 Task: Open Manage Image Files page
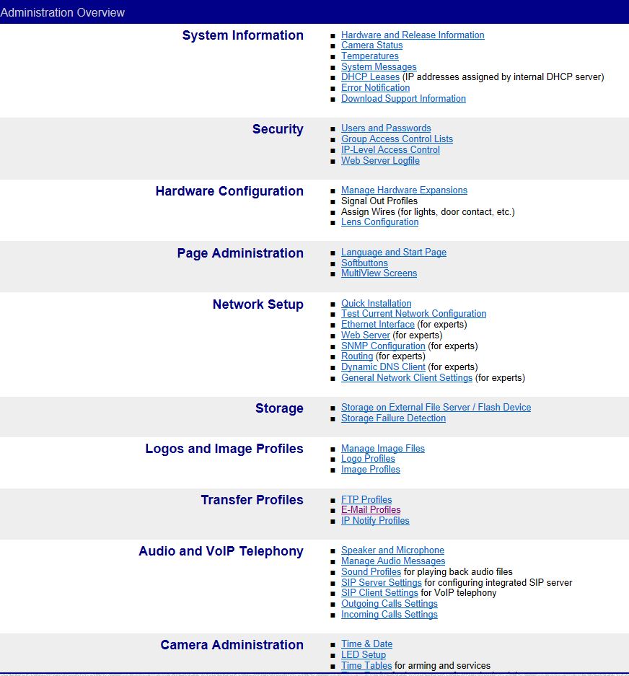coord(383,449)
